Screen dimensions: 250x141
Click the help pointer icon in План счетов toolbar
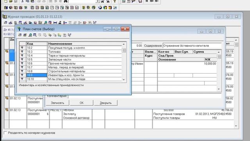point(70,35)
